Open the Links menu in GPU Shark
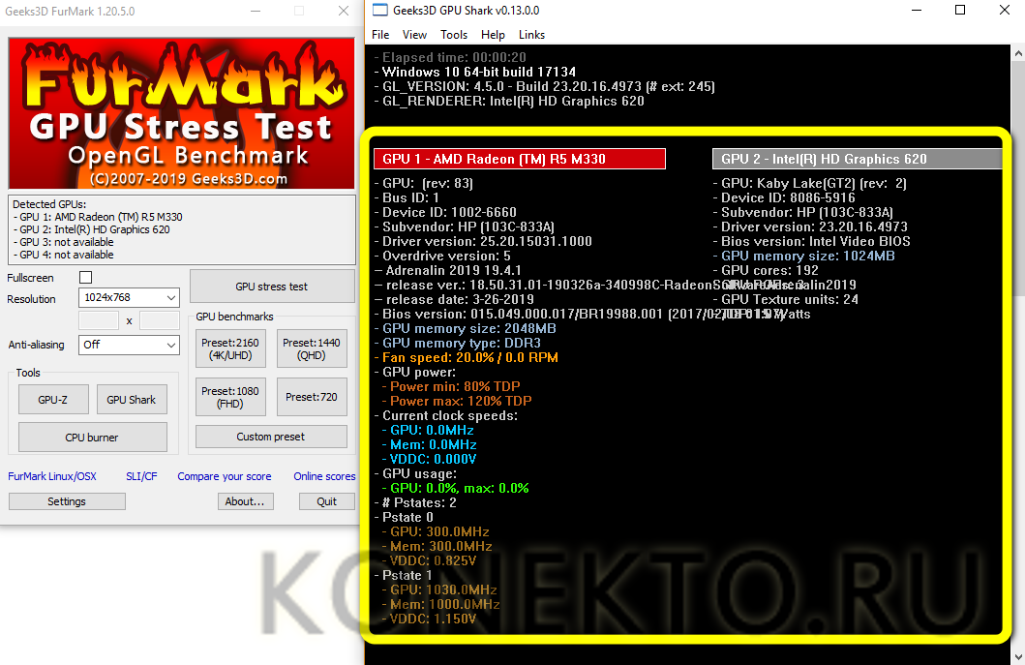The image size is (1025, 665). click(531, 35)
